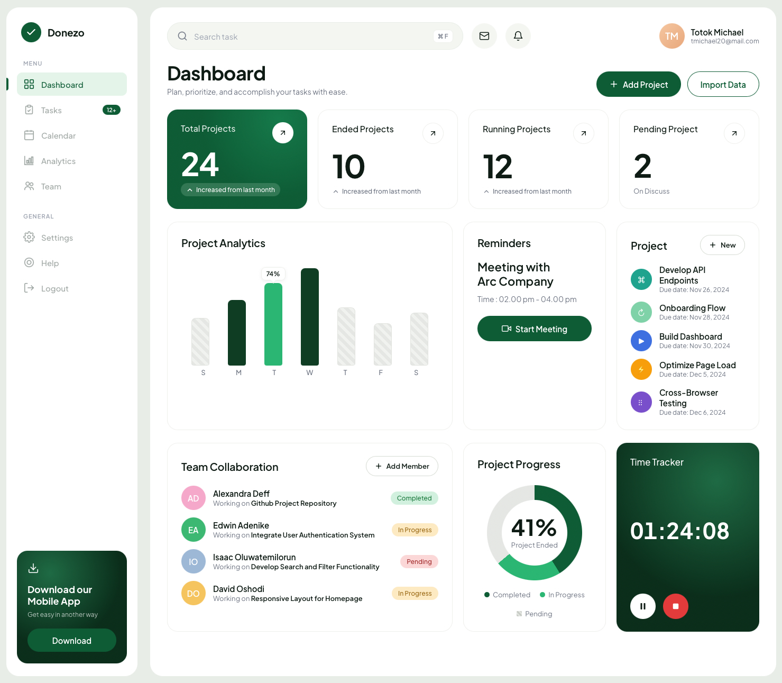Viewport: 782px width, 683px height.
Task: Open Analytics in the sidebar menu
Action: pos(72,161)
